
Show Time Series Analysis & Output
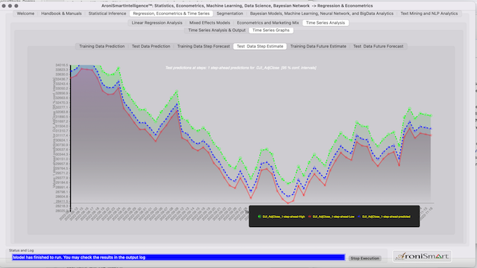217,30
